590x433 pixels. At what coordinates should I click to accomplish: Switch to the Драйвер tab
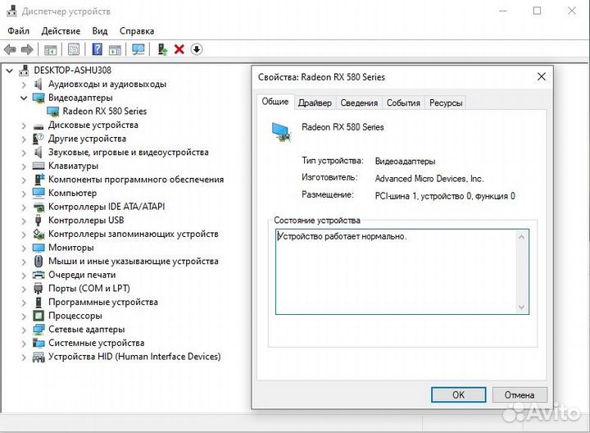click(315, 103)
